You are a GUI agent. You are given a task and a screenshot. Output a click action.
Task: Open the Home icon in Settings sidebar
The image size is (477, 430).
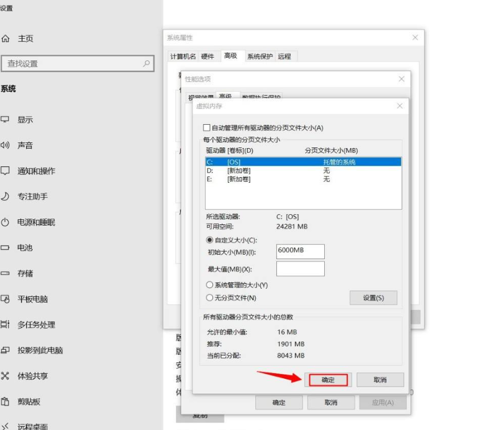tap(6, 39)
